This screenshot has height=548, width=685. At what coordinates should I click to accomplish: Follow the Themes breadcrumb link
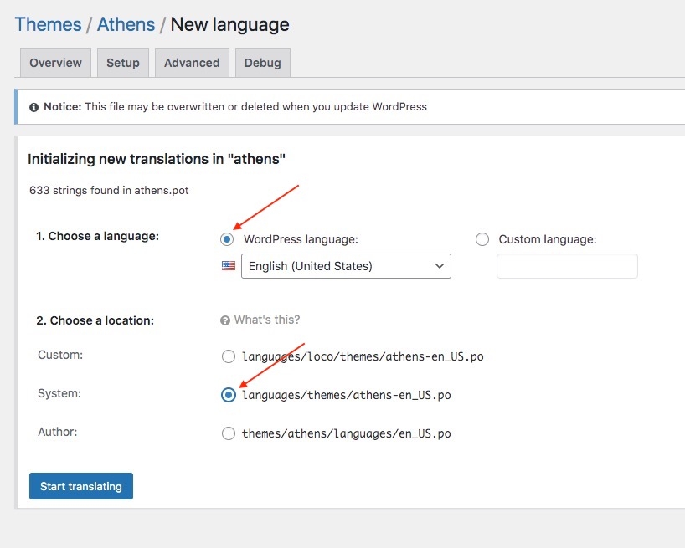pos(48,24)
